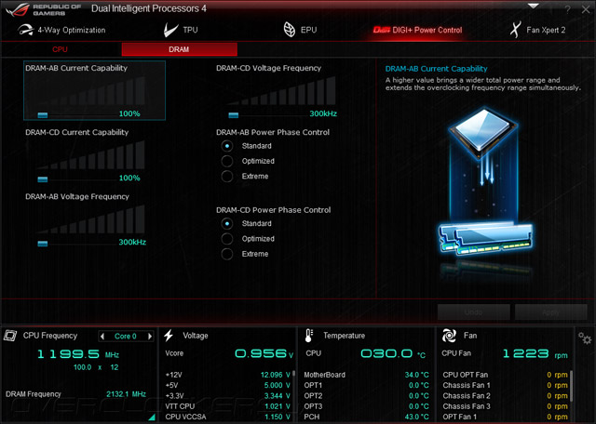Screen dimensions: 596x424
Task: Click the MotherBoard 34.0 °C reading
Action: point(416,375)
